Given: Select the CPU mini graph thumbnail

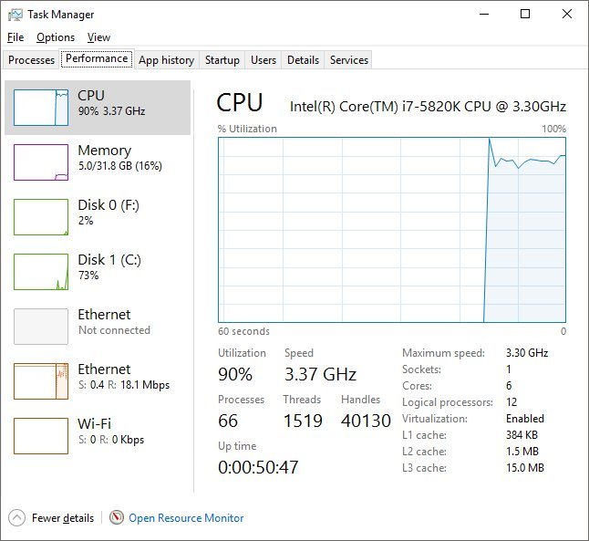Looking at the screenshot, I should pos(41,108).
